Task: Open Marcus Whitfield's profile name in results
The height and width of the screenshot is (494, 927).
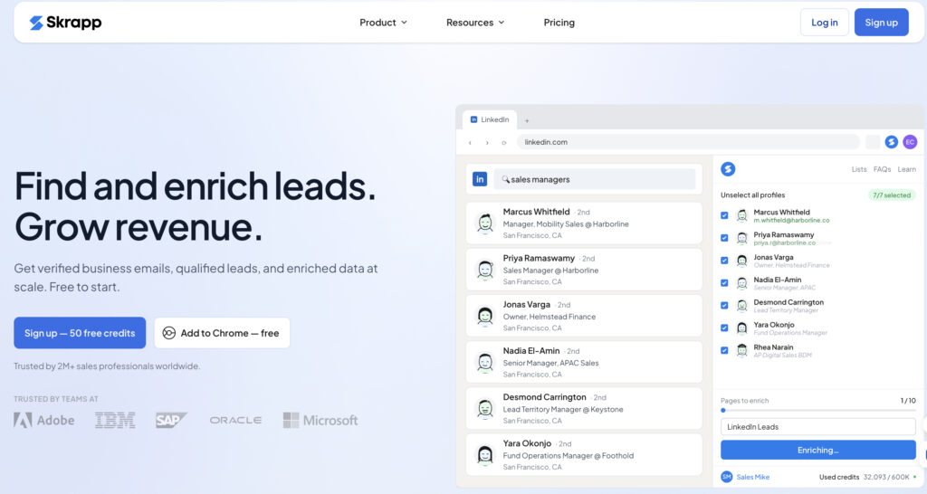Action: [x=536, y=212]
